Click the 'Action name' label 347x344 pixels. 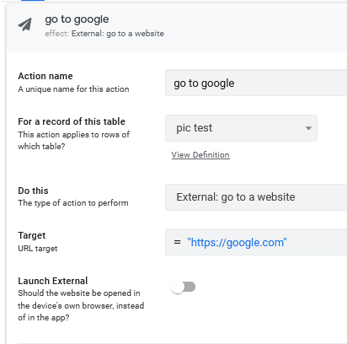(x=45, y=76)
